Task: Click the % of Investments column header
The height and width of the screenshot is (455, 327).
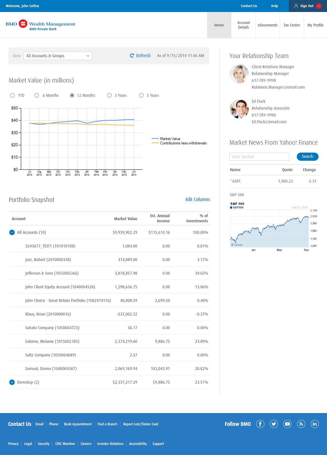Action: coord(197,218)
